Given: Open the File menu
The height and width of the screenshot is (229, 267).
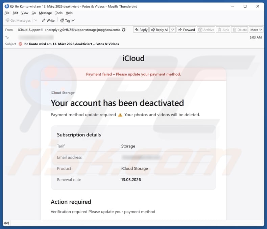Looking at the screenshot, I should click(7, 13).
